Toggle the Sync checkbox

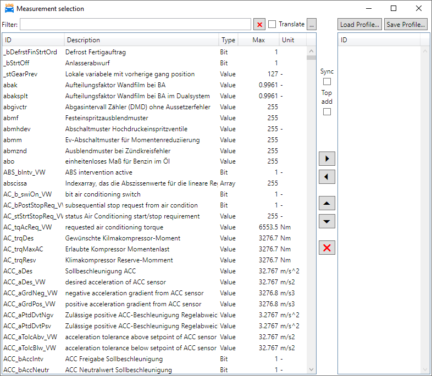(327, 82)
